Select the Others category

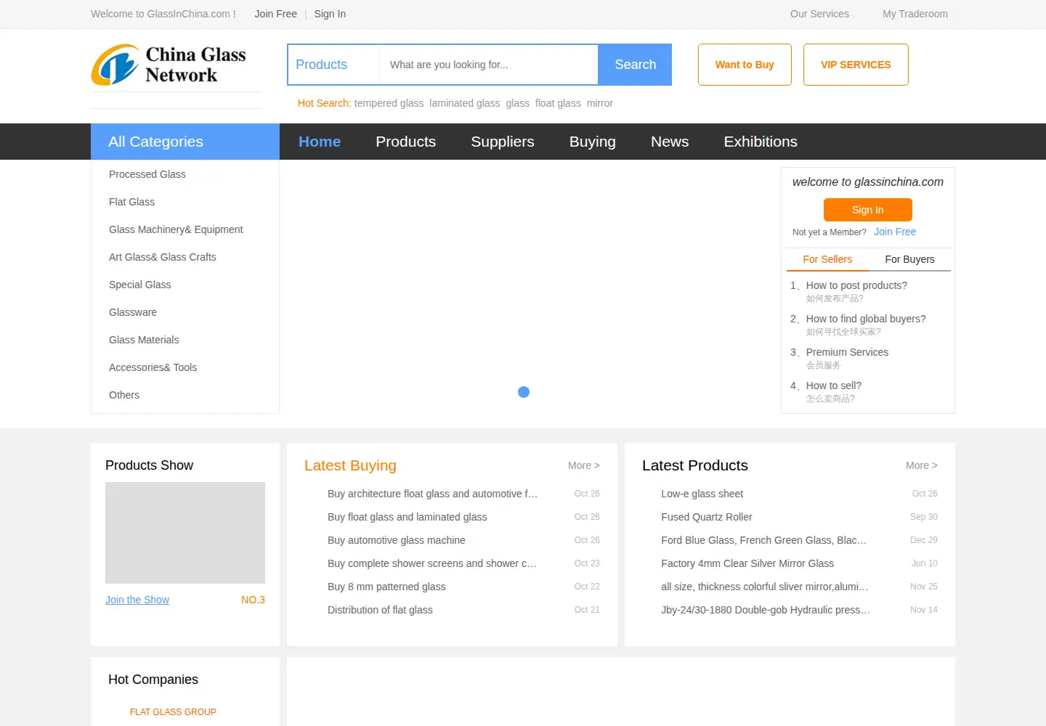click(x=124, y=395)
